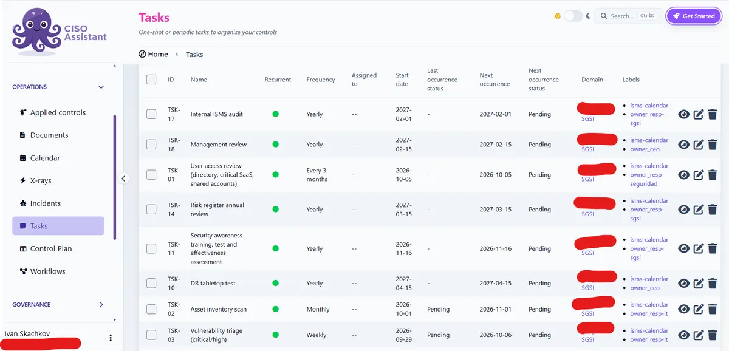View the Security awareness training task
729x351 pixels.
point(683,248)
